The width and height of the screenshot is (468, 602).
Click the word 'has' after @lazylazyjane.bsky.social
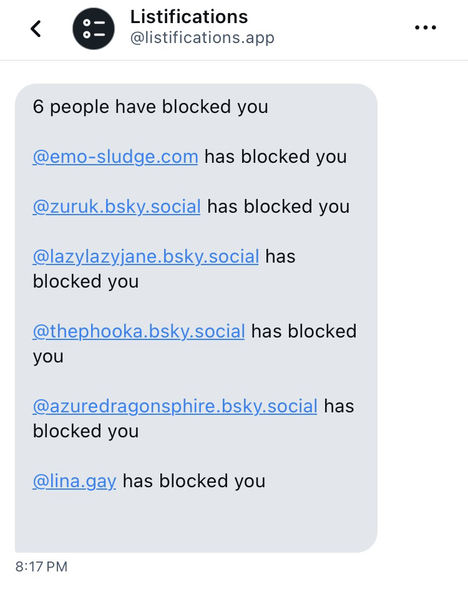click(x=280, y=256)
